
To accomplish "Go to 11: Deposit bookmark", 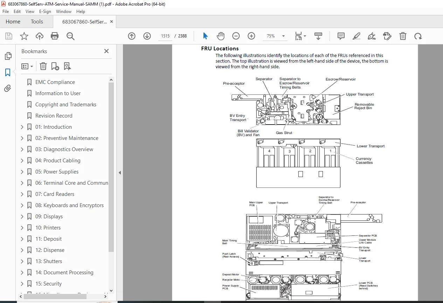I will point(48,239).
